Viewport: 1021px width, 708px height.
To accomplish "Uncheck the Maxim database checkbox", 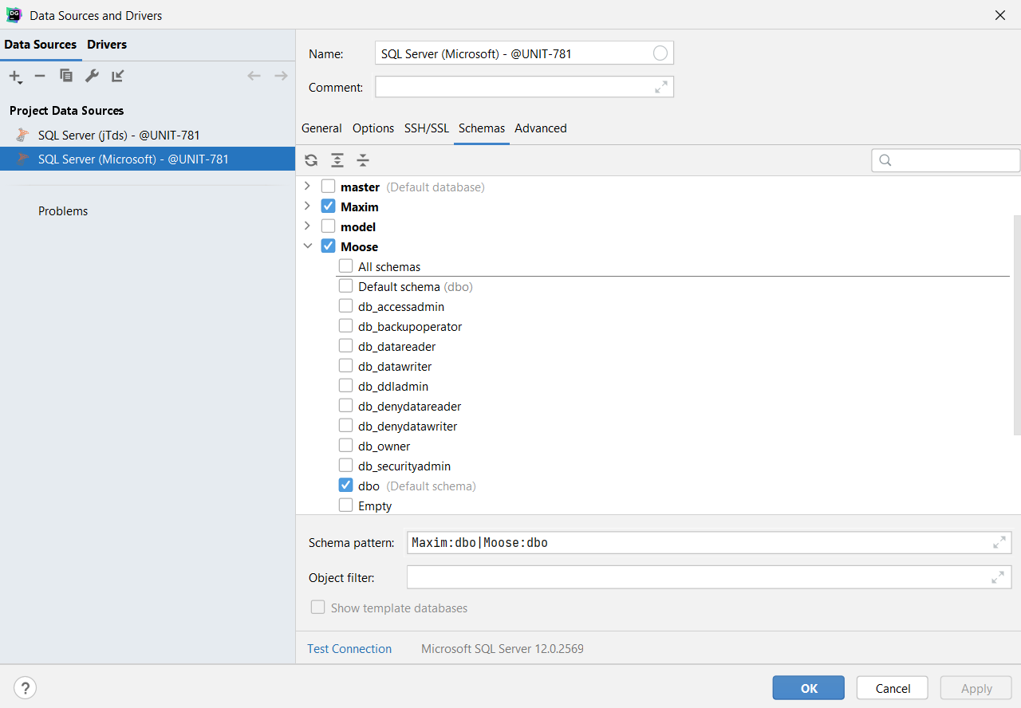I will tap(328, 206).
